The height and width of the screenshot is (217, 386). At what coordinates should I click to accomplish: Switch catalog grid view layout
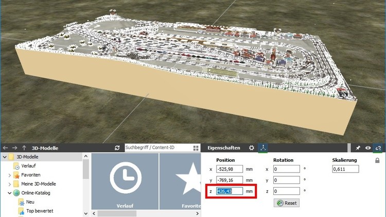196,148
